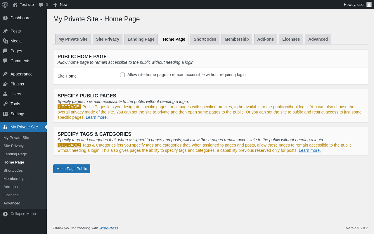Image resolution: width=374 pixels, height=234 pixels.
Task: Switch to the Add-ons tab
Action: click(x=266, y=39)
